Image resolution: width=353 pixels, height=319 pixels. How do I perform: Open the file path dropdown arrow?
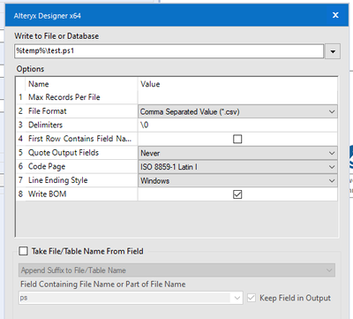(333, 51)
